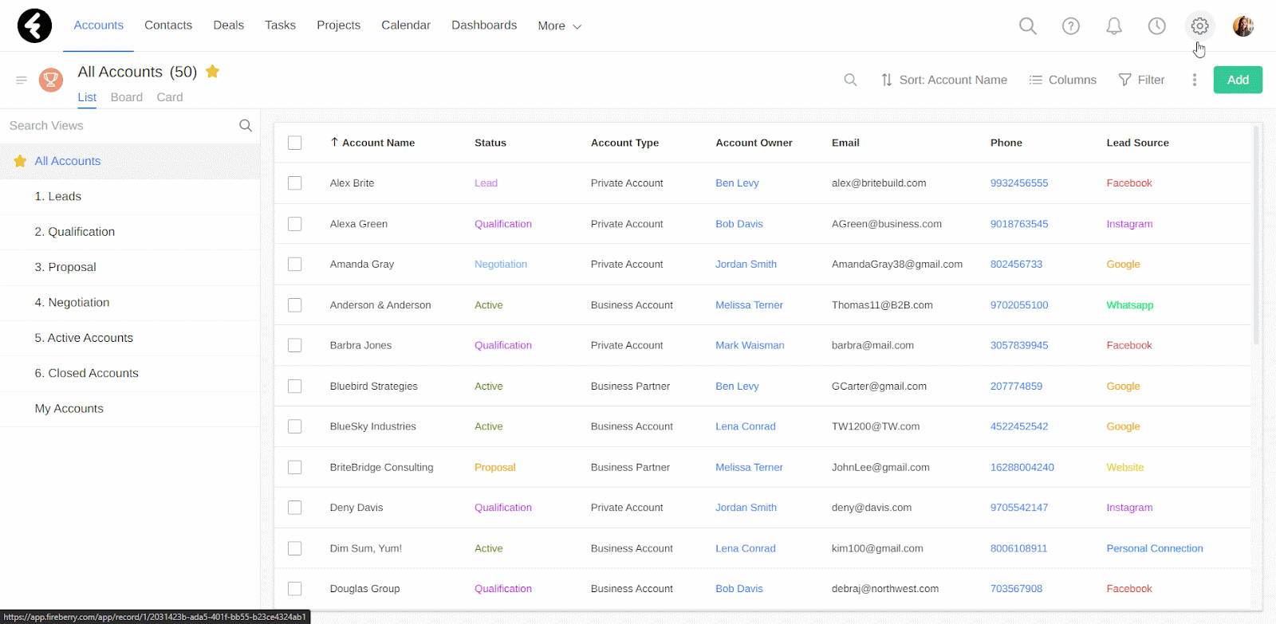The image size is (1276, 624).
Task: Tick the select-all checkbox in header
Action: (295, 143)
